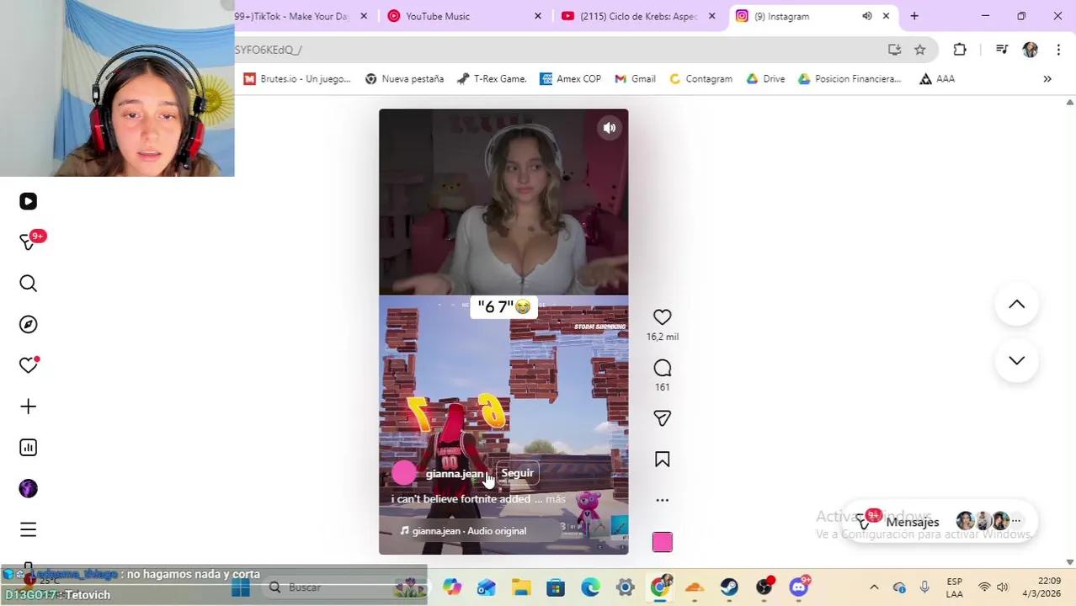Switch to the TikTok tab

pyautogui.click(x=291, y=16)
